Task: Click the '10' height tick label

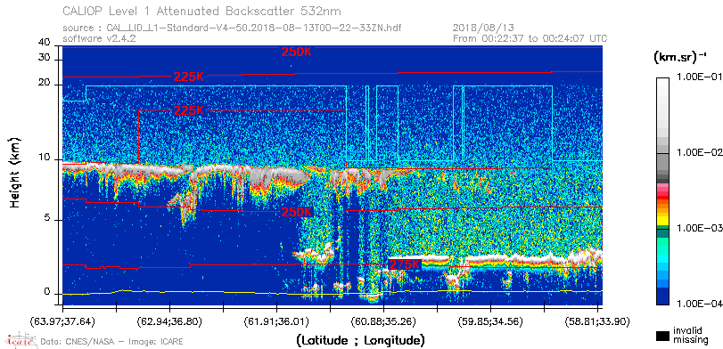Action: coord(45,158)
